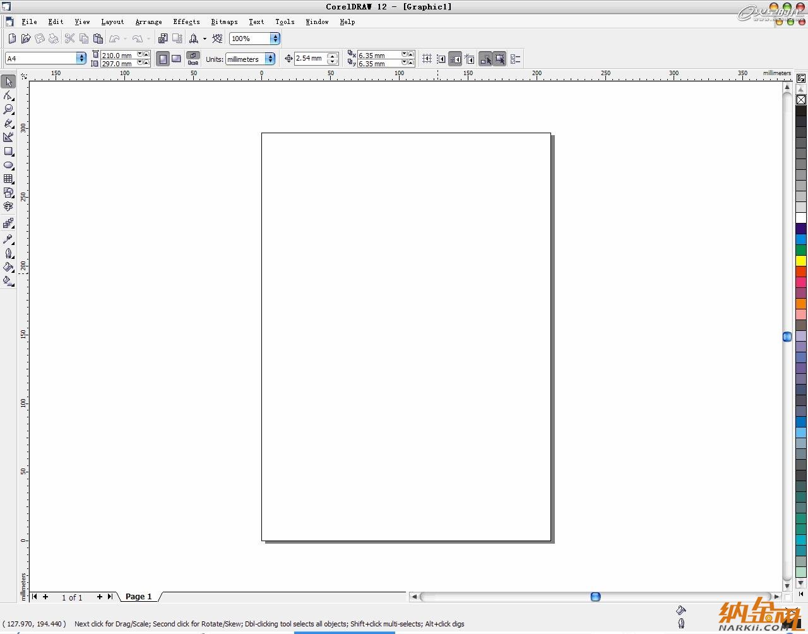The image size is (808, 634).
Task: Click the horizontal scrollbar thumb
Action: click(x=595, y=596)
